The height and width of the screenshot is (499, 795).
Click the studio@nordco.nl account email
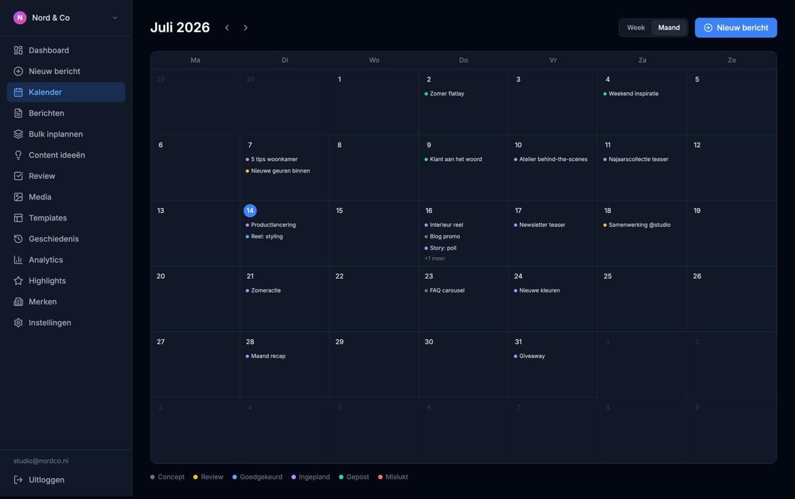(41, 461)
